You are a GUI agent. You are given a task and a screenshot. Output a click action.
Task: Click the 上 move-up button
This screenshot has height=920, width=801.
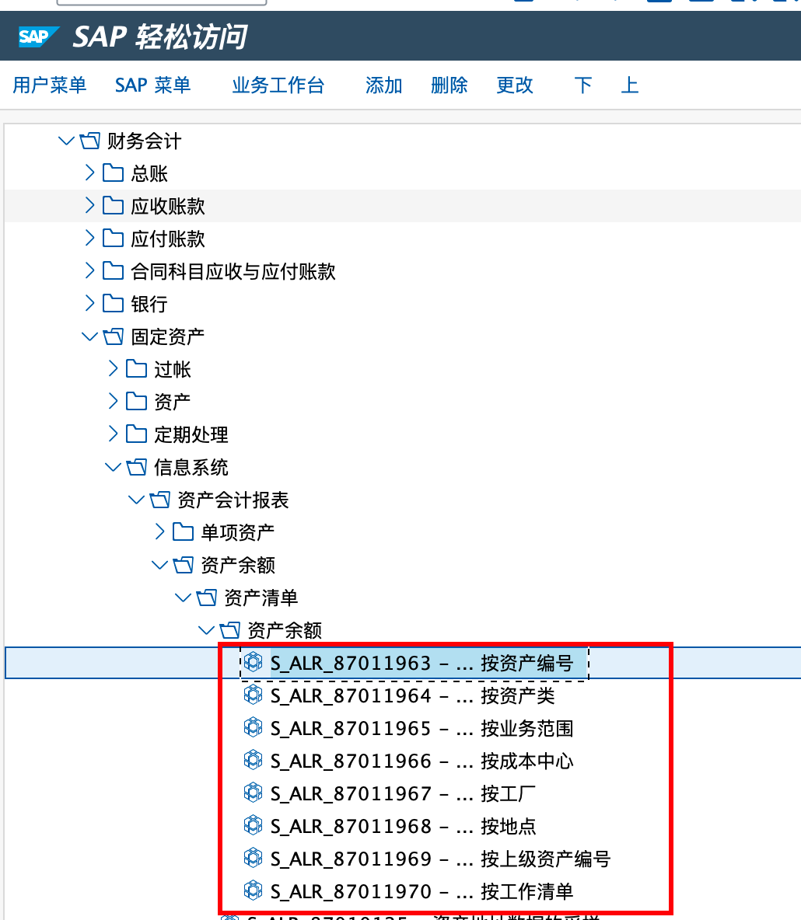(630, 85)
